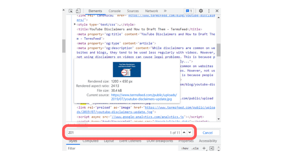The image size is (283, 159).
Task: Expand the style type="text/css" node
Action: click(x=75, y=24)
